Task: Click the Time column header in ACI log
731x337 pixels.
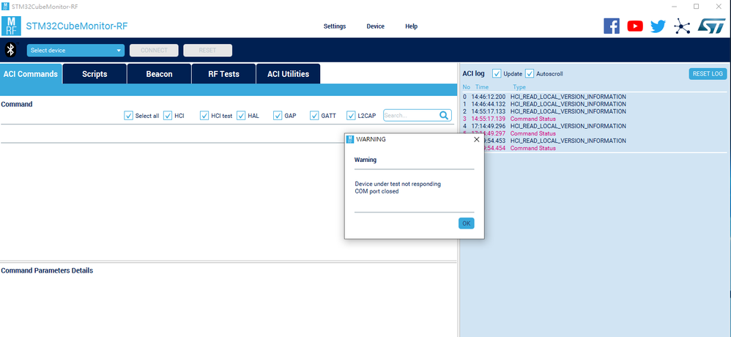Action: 482,87
